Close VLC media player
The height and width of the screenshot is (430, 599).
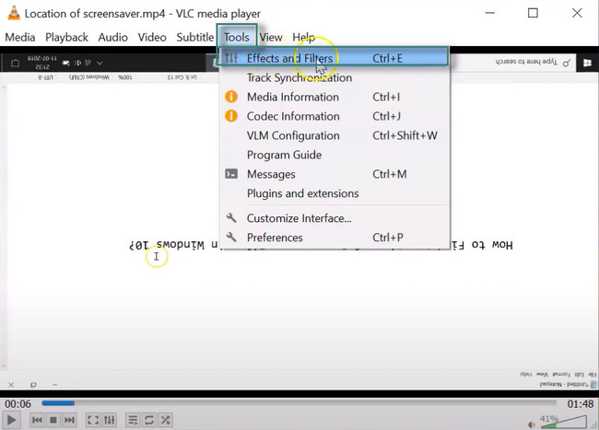[577, 13]
